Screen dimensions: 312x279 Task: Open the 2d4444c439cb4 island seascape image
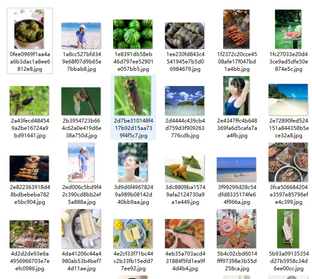point(185,100)
